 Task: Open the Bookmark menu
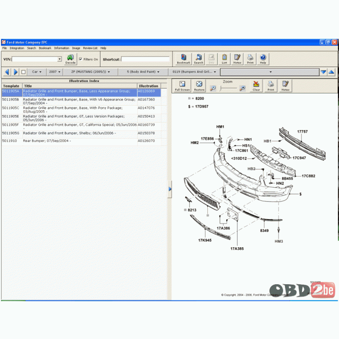tap(45, 48)
